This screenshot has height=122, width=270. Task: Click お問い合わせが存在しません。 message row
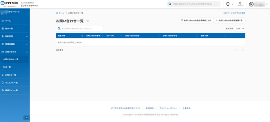tap(150, 42)
